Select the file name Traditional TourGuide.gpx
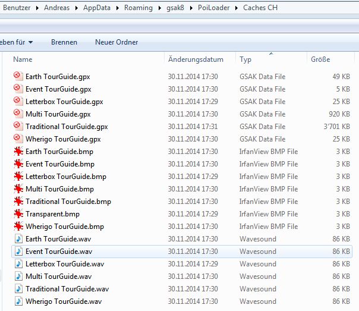 click(x=67, y=127)
